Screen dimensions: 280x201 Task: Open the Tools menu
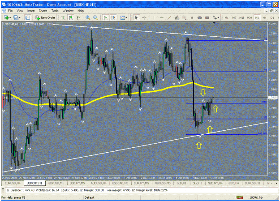coord(55,11)
